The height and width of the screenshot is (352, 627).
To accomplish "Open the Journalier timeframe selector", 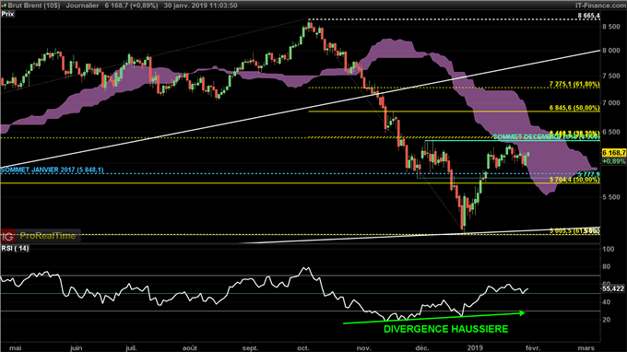I will (82, 6).
